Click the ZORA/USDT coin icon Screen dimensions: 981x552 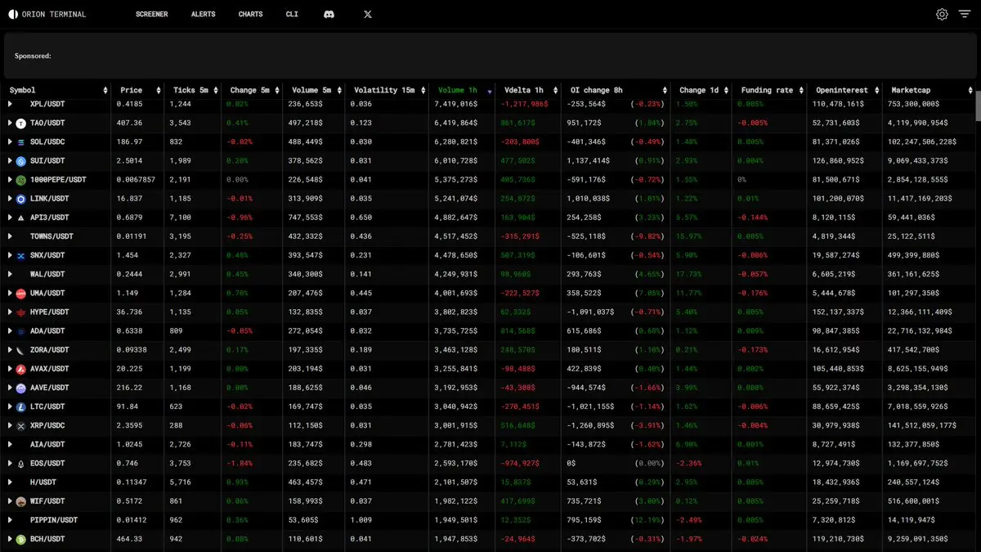pos(21,349)
